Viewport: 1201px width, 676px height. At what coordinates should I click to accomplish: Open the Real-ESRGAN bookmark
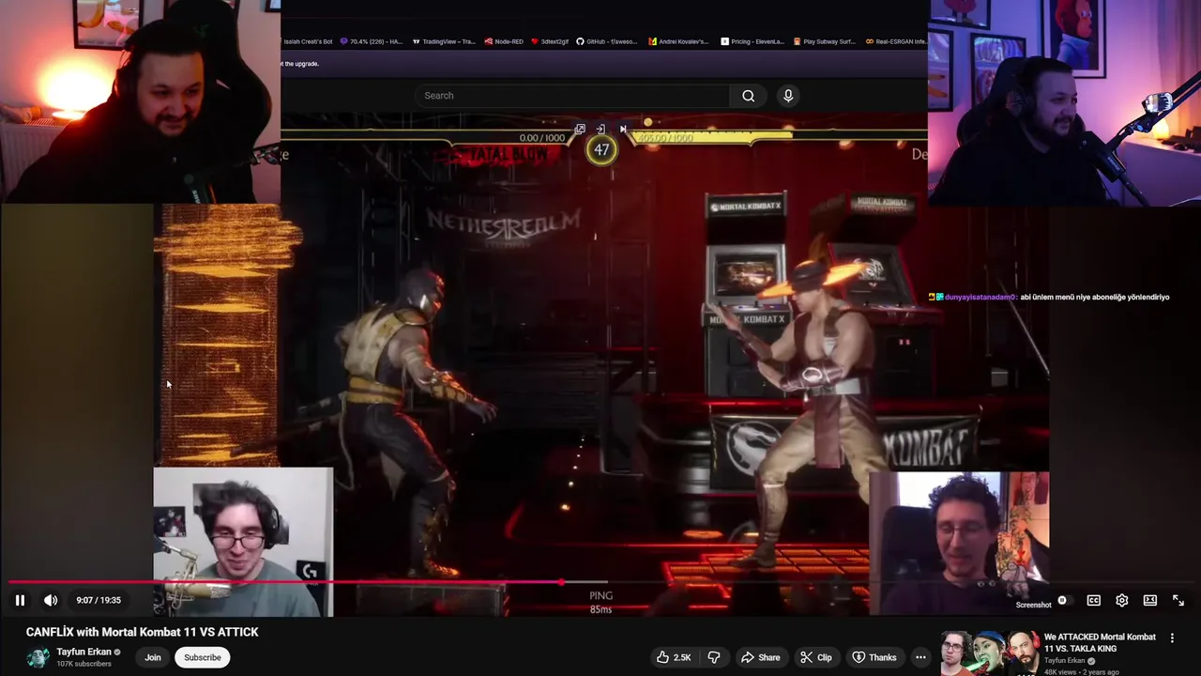(x=896, y=41)
